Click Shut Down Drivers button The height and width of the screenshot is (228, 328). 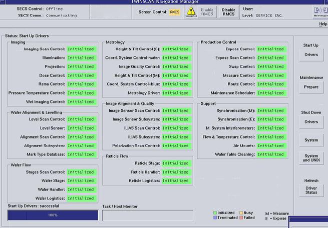click(x=311, y=122)
